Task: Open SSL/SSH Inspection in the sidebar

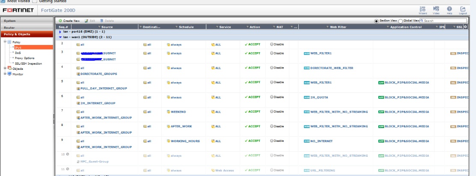Action: point(29,63)
